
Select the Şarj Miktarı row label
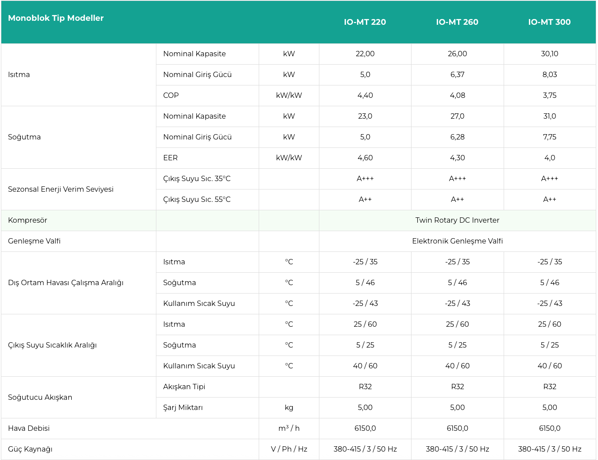tap(183, 408)
